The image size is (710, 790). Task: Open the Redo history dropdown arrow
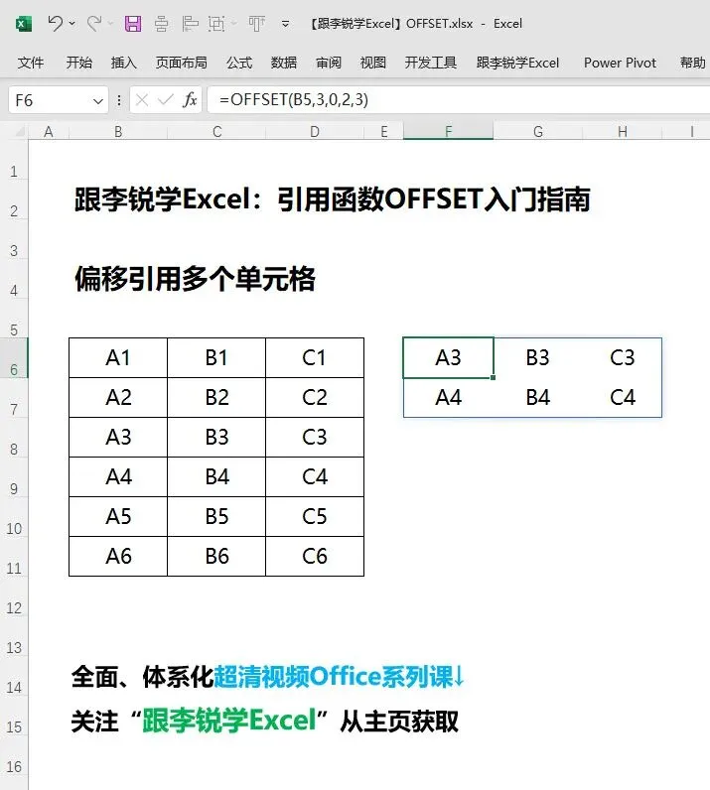pyautogui.click(x=110, y=24)
